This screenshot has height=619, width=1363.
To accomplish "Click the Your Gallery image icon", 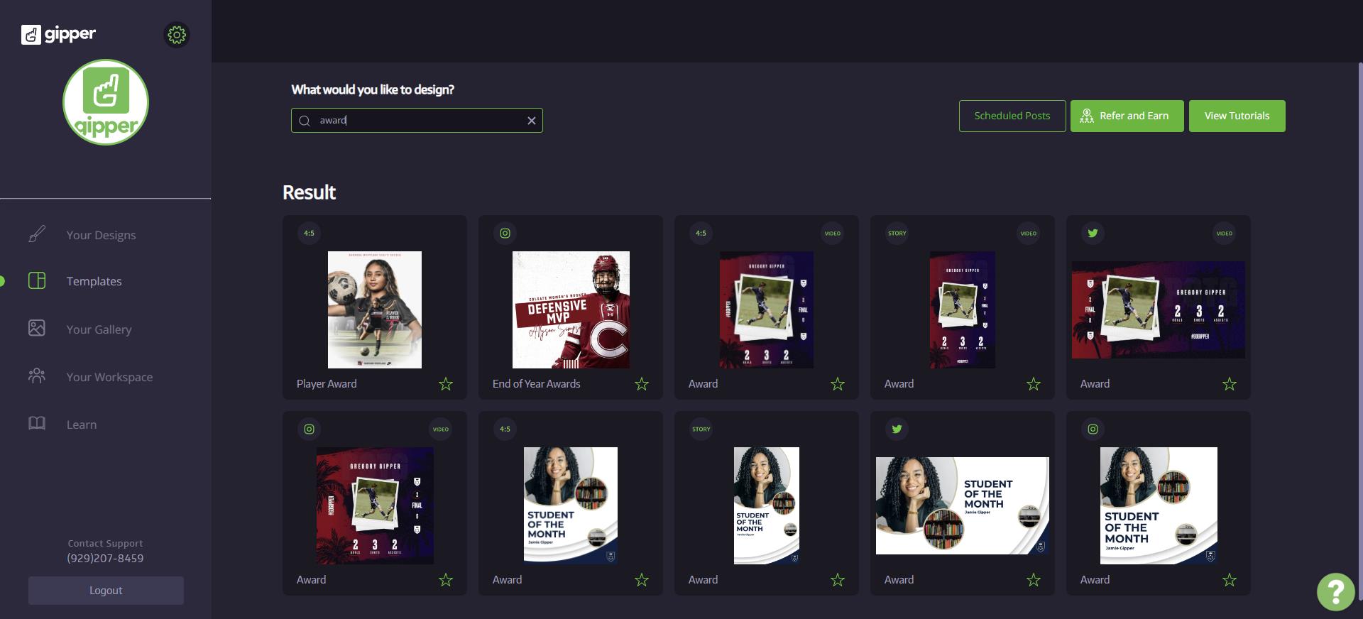I will (x=37, y=328).
